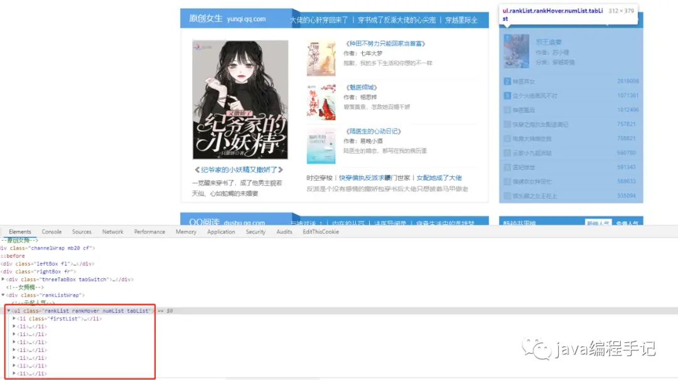Open the Audits panel
Image resolution: width=678 pixels, height=380 pixels.
[284, 231]
